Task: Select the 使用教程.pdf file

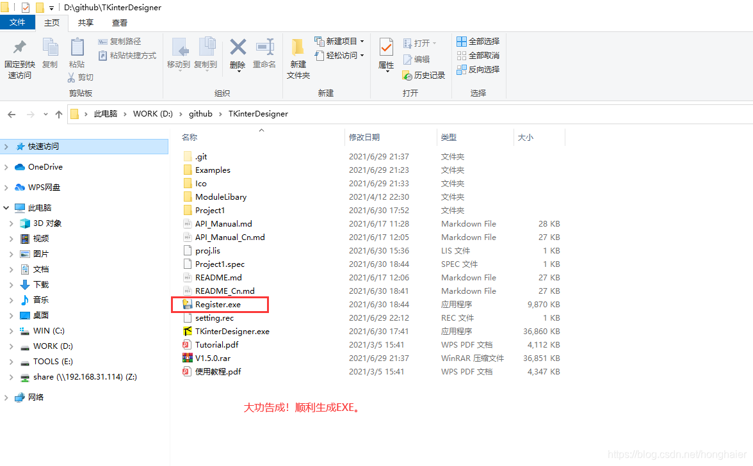Action: point(218,371)
